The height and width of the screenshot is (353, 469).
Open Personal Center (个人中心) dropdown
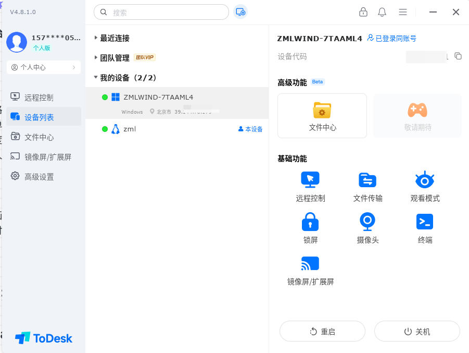click(x=44, y=67)
